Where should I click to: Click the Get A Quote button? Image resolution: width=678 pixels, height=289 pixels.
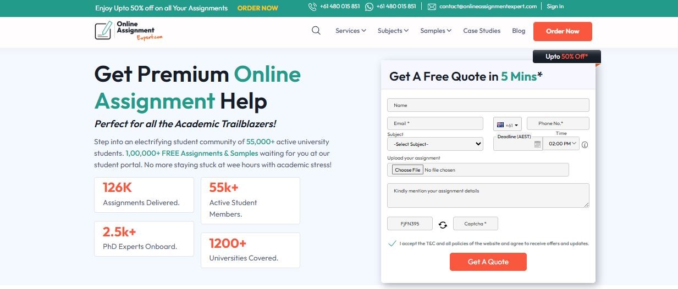point(488,262)
